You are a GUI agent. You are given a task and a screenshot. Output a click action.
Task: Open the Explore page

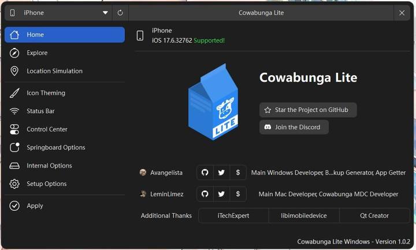click(x=37, y=53)
